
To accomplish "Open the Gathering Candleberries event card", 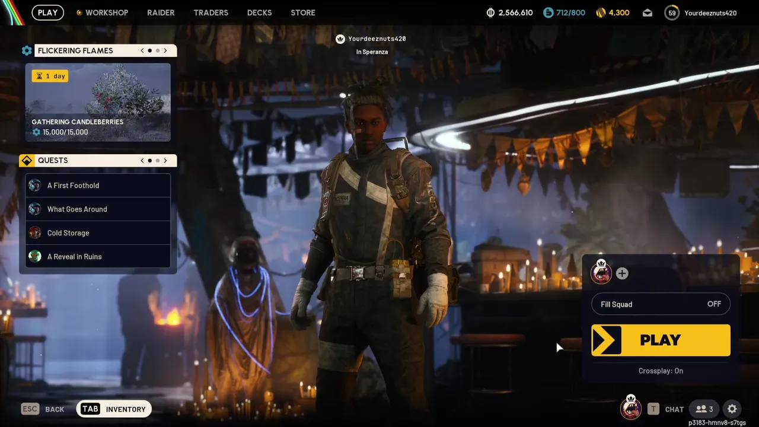I will click(x=98, y=102).
